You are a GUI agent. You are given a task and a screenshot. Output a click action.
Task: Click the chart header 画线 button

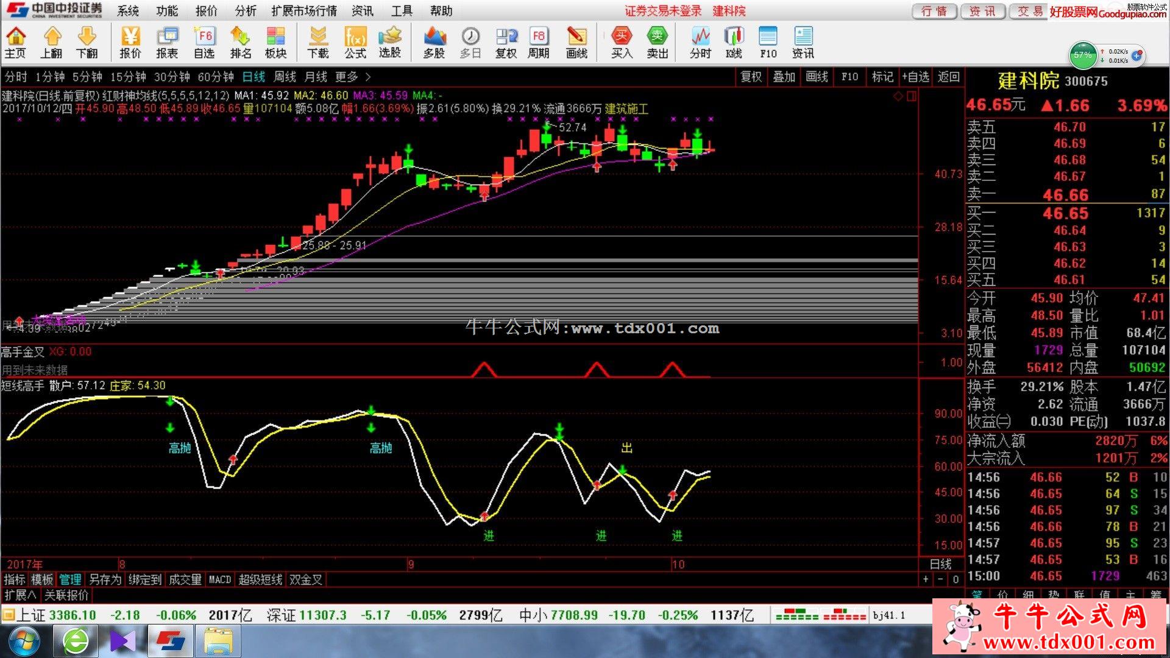pos(817,77)
